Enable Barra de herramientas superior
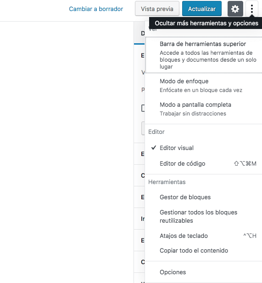Image resolution: width=262 pixels, height=283 pixels. tap(204, 55)
